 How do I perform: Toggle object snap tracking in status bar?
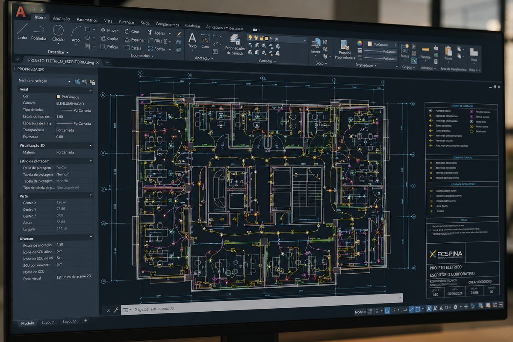[412, 310]
